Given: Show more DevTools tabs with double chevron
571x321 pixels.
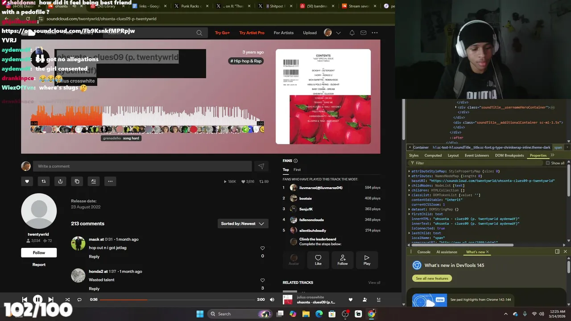Looking at the screenshot, I should point(552,155).
